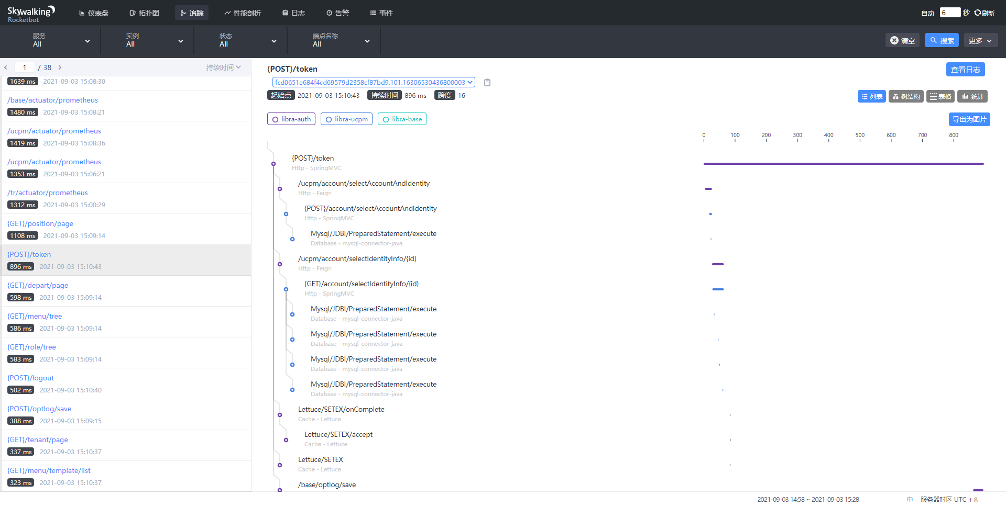Export the trace as an image
This screenshot has width=1006, height=507.
coord(969,119)
